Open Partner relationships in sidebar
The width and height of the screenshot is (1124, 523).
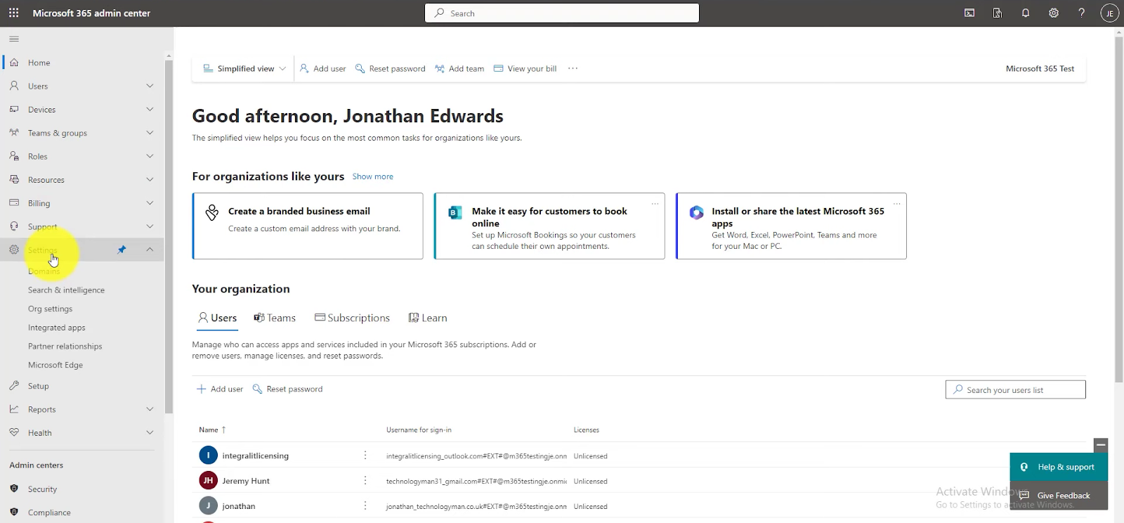coord(65,346)
